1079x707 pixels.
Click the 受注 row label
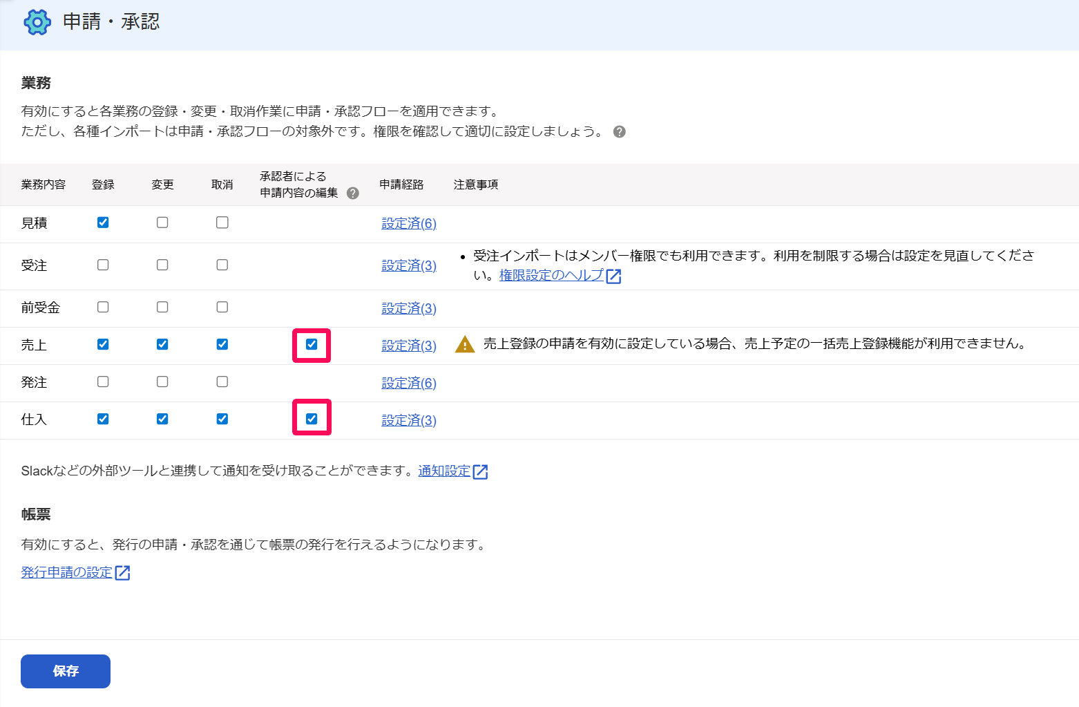pos(34,265)
